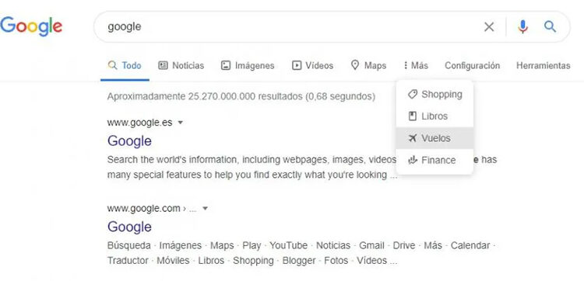
Task: Expand arrow next to www.google.com result
Action: click(205, 209)
